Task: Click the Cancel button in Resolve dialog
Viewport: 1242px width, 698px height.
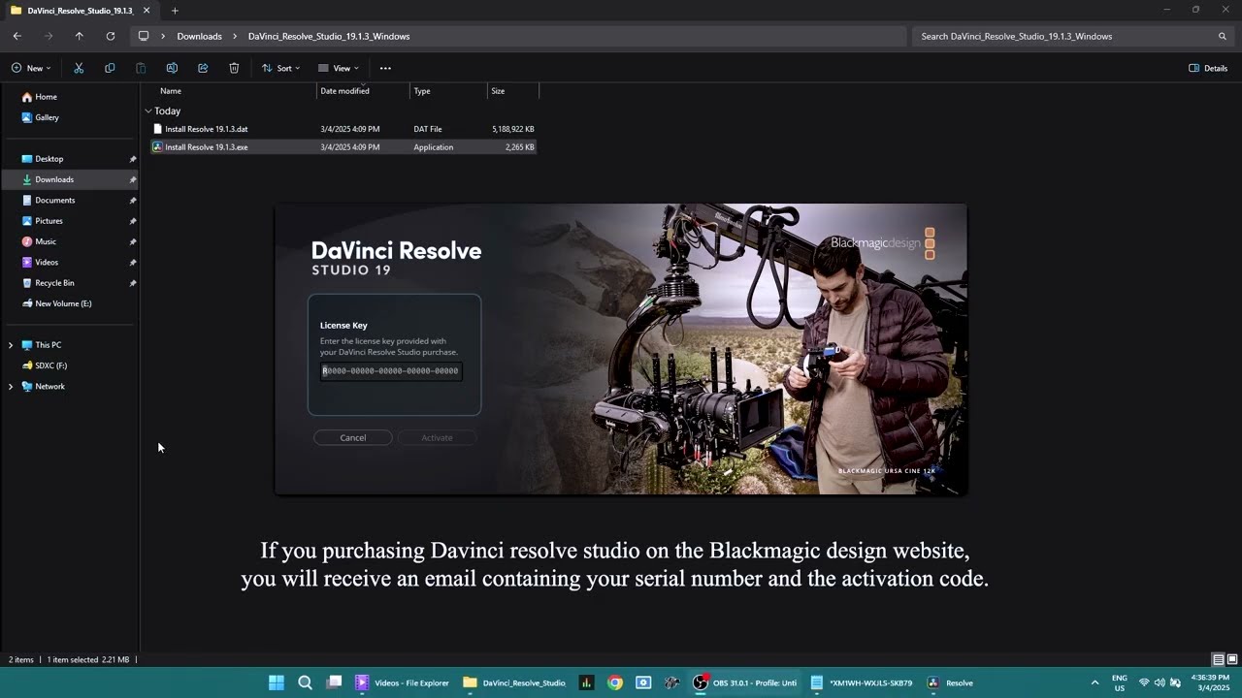Action: click(353, 437)
